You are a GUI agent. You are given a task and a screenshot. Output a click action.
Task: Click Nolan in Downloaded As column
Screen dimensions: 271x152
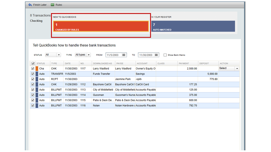[x=96, y=105]
